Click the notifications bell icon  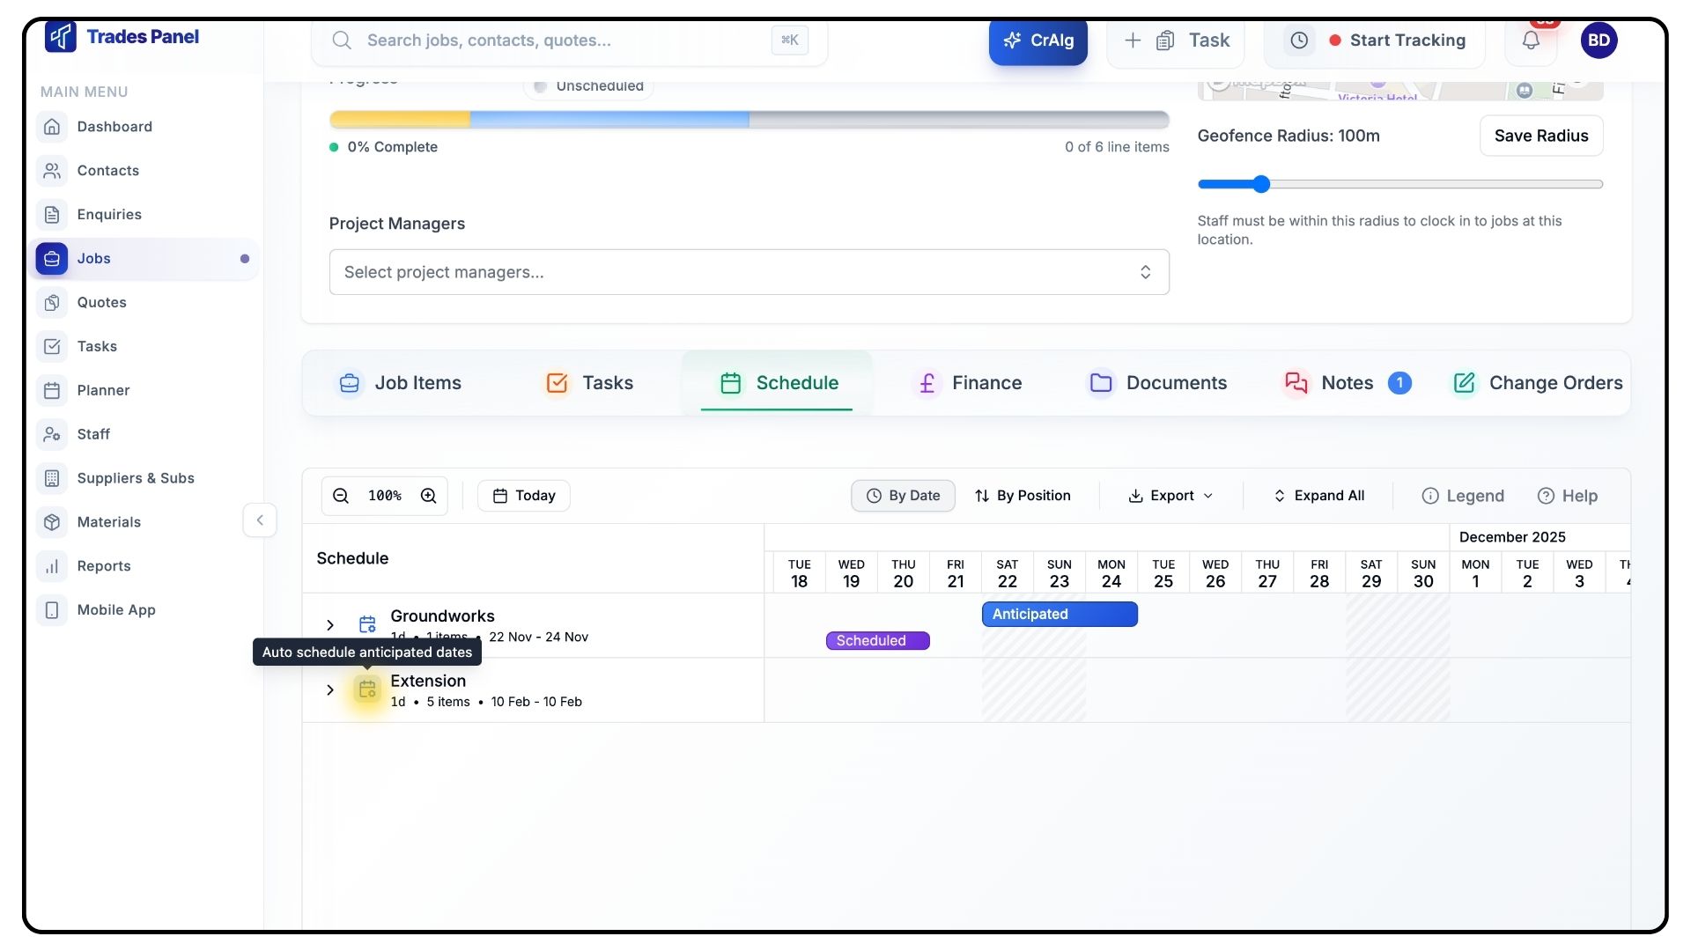click(x=1531, y=41)
